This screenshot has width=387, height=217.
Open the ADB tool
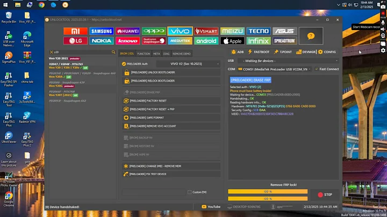tap(237, 52)
